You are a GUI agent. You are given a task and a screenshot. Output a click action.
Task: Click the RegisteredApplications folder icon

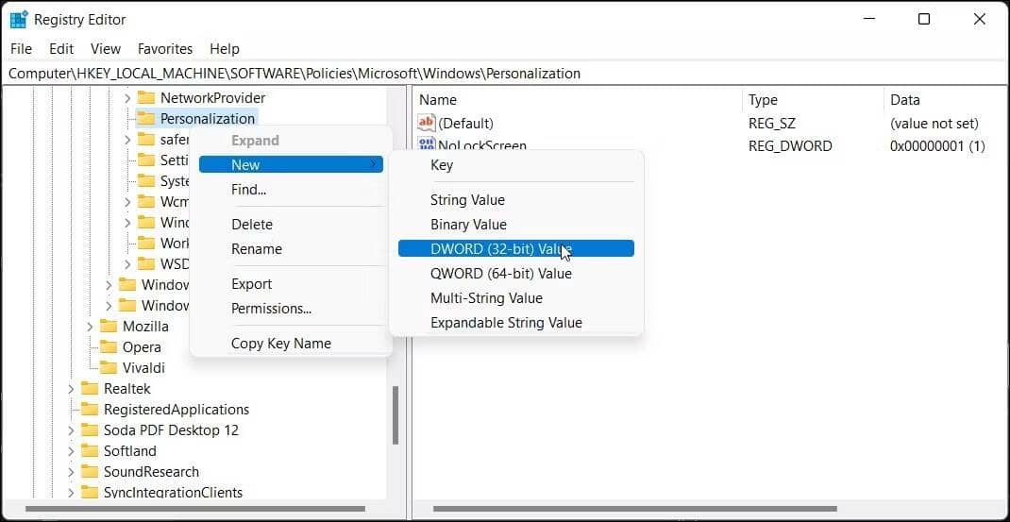90,410
